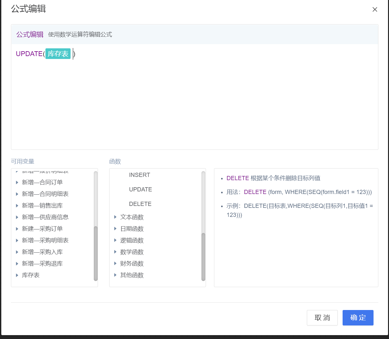Select 新增—采购入库 in variables list
This screenshot has width=389, height=339.
42,252
